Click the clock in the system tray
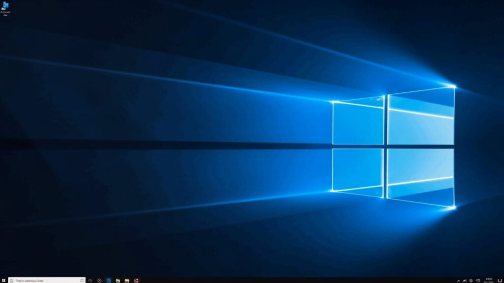Screen dimensions: 504x283 point(489,278)
